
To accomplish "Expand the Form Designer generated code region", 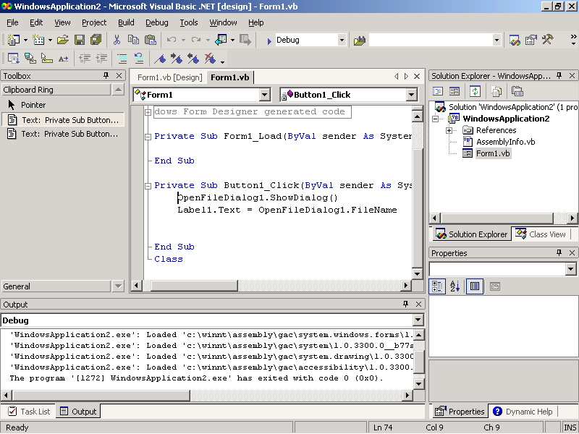I will pos(148,112).
